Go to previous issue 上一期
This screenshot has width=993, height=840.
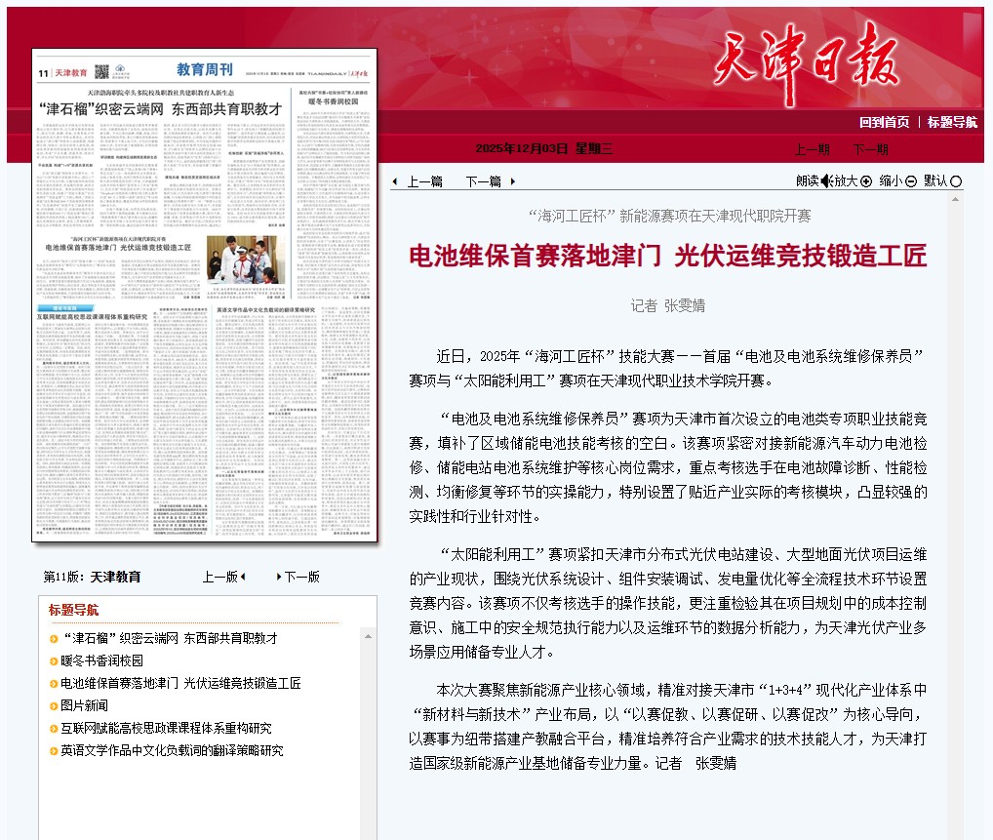(x=812, y=149)
